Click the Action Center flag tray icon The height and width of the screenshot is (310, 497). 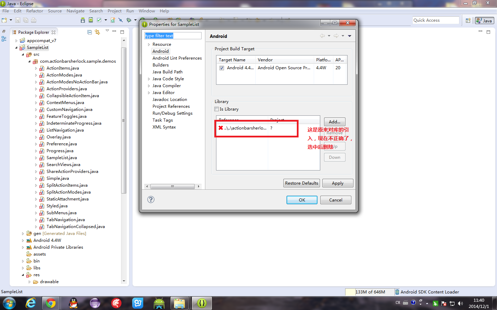tap(444, 303)
